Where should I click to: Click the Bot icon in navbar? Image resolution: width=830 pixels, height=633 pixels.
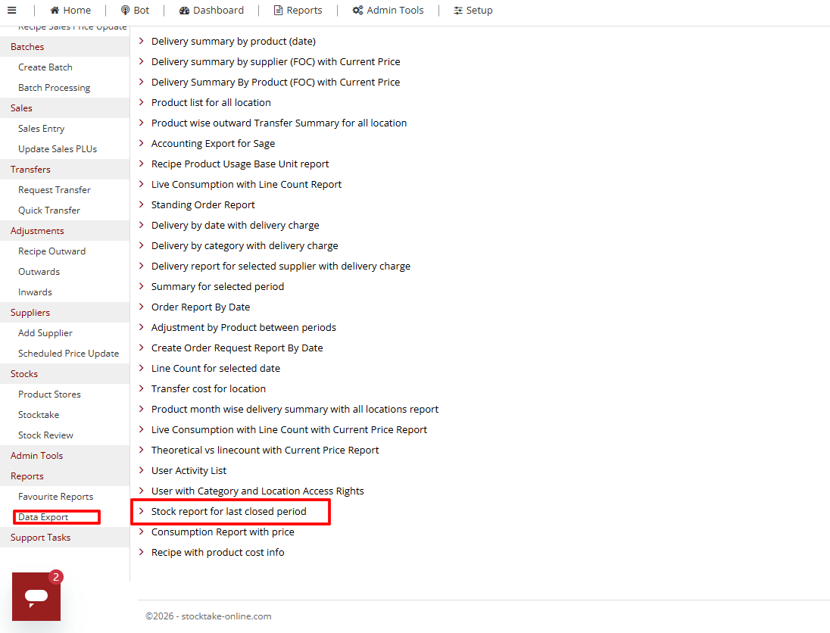[126, 11]
